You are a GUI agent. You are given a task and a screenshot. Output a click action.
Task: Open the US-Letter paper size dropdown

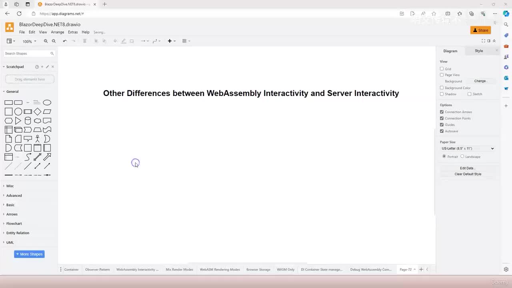click(468, 148)
